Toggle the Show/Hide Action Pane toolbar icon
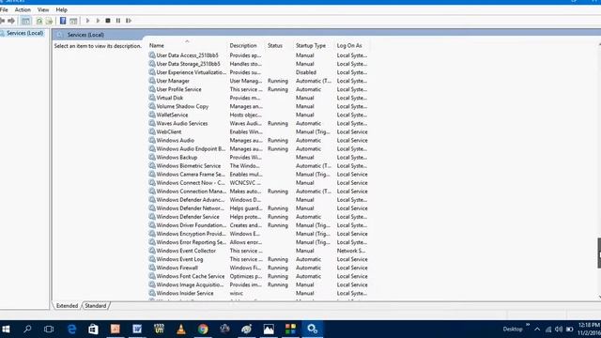The image size is (601, 338). pos(73,21)
